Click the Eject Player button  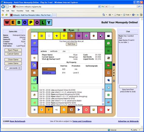(x=13, y=50)
